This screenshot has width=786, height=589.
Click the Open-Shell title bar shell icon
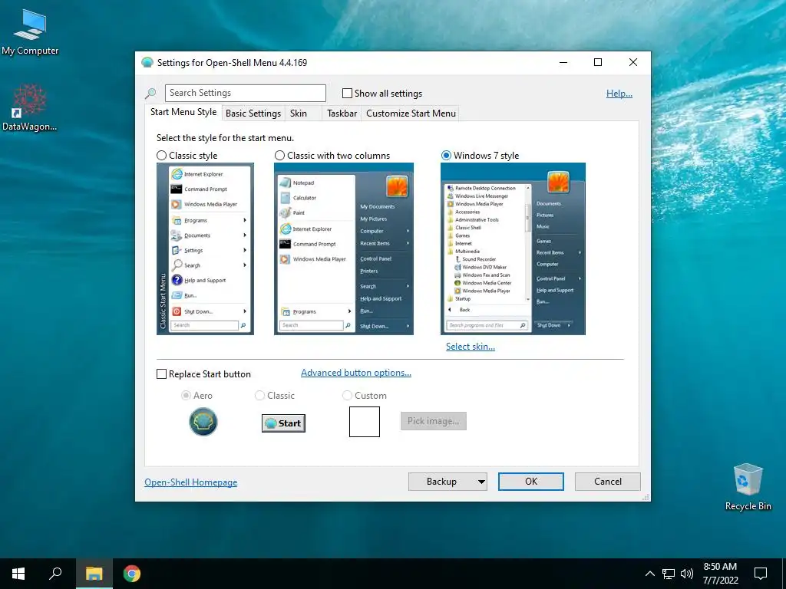tap(147, 63)
